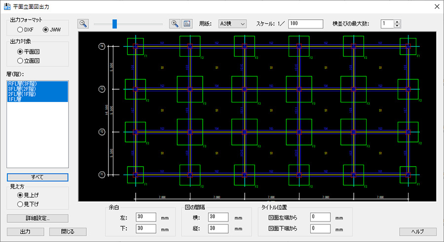Viewport: 444px width, 242px height.
Task: Click the 図の間隔 横 field
Action: [x=219, y=217]
